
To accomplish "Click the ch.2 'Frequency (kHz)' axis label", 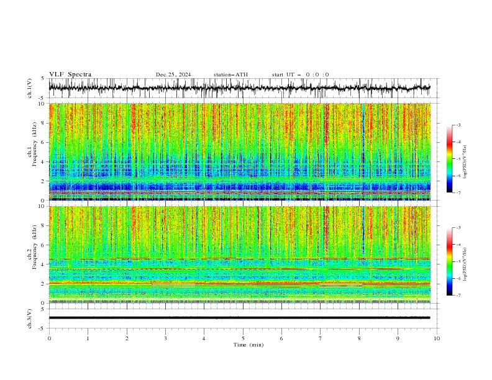I will [x=34, y=247].
